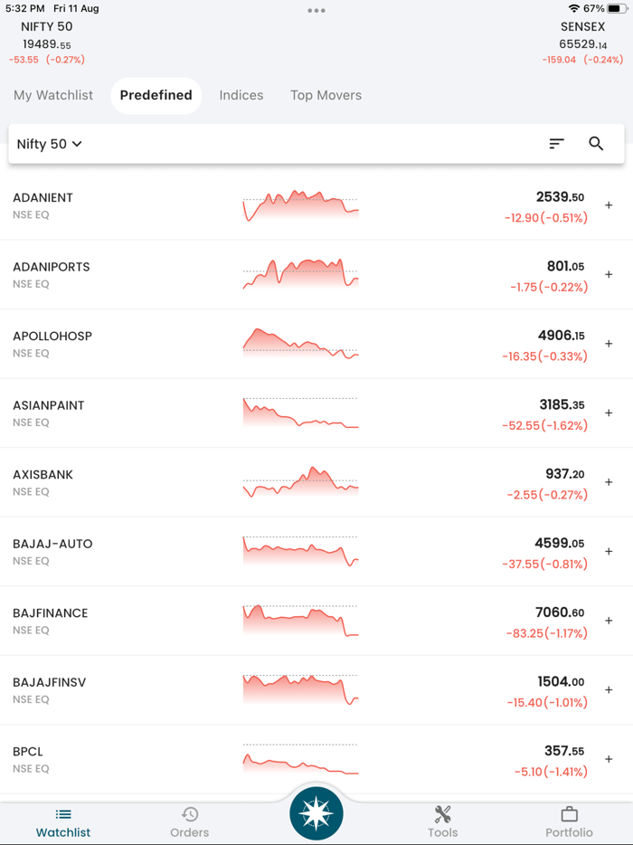The width and height of the screenshot is (633, 845).
Task: Open the search magnifier icon
Action: pyautogui.click(x=596, y=143)
